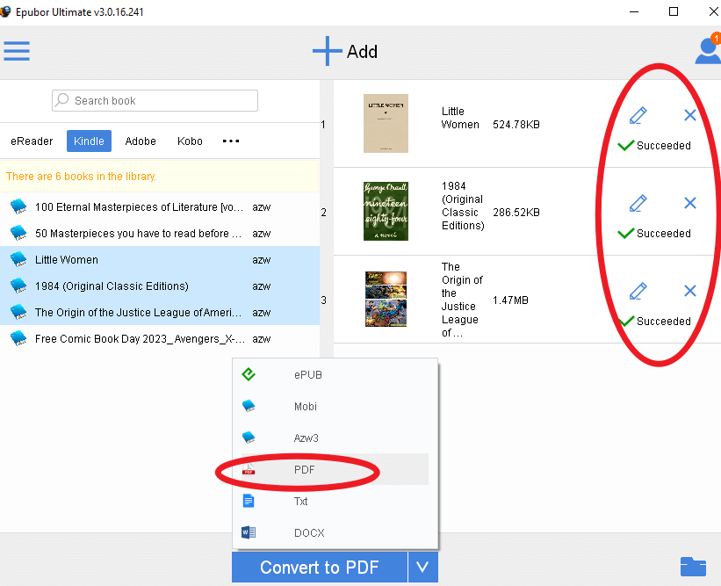
Task: Click the Convert to PDF button
Action: (x=320, y=568)
